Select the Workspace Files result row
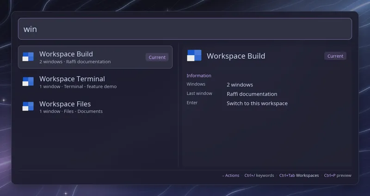The height and width of the screenshot is (196, 370). point(95,107)
